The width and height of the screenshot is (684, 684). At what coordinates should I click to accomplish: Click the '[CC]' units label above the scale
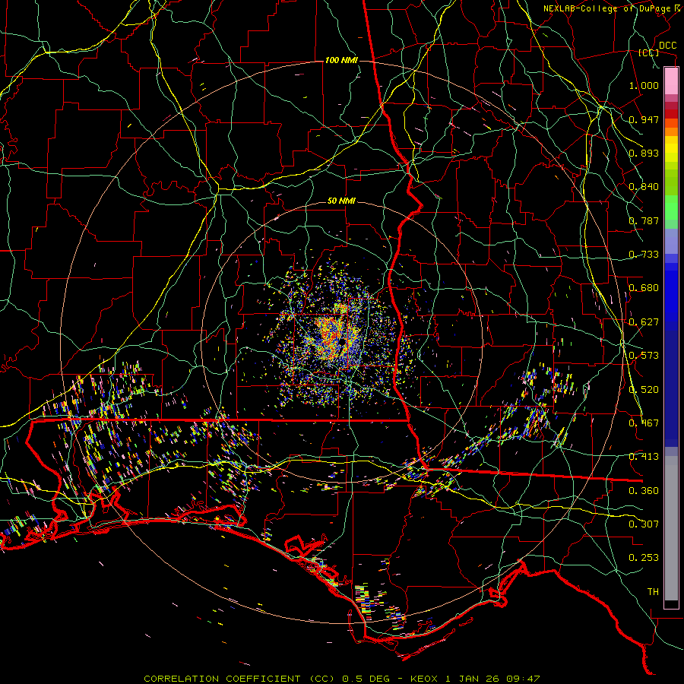click(648, 52)
